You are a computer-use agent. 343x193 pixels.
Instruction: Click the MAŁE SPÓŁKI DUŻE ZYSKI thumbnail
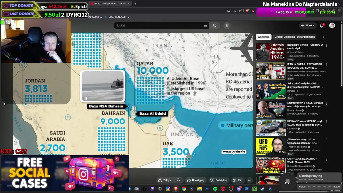pyautogui.click(x=271, y=90)
